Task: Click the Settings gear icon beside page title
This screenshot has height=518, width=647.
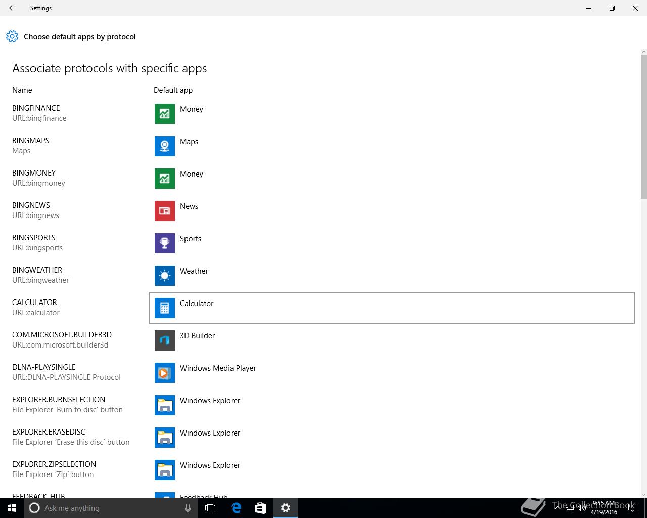Action: pyautogui.click(x=12, y=36)
